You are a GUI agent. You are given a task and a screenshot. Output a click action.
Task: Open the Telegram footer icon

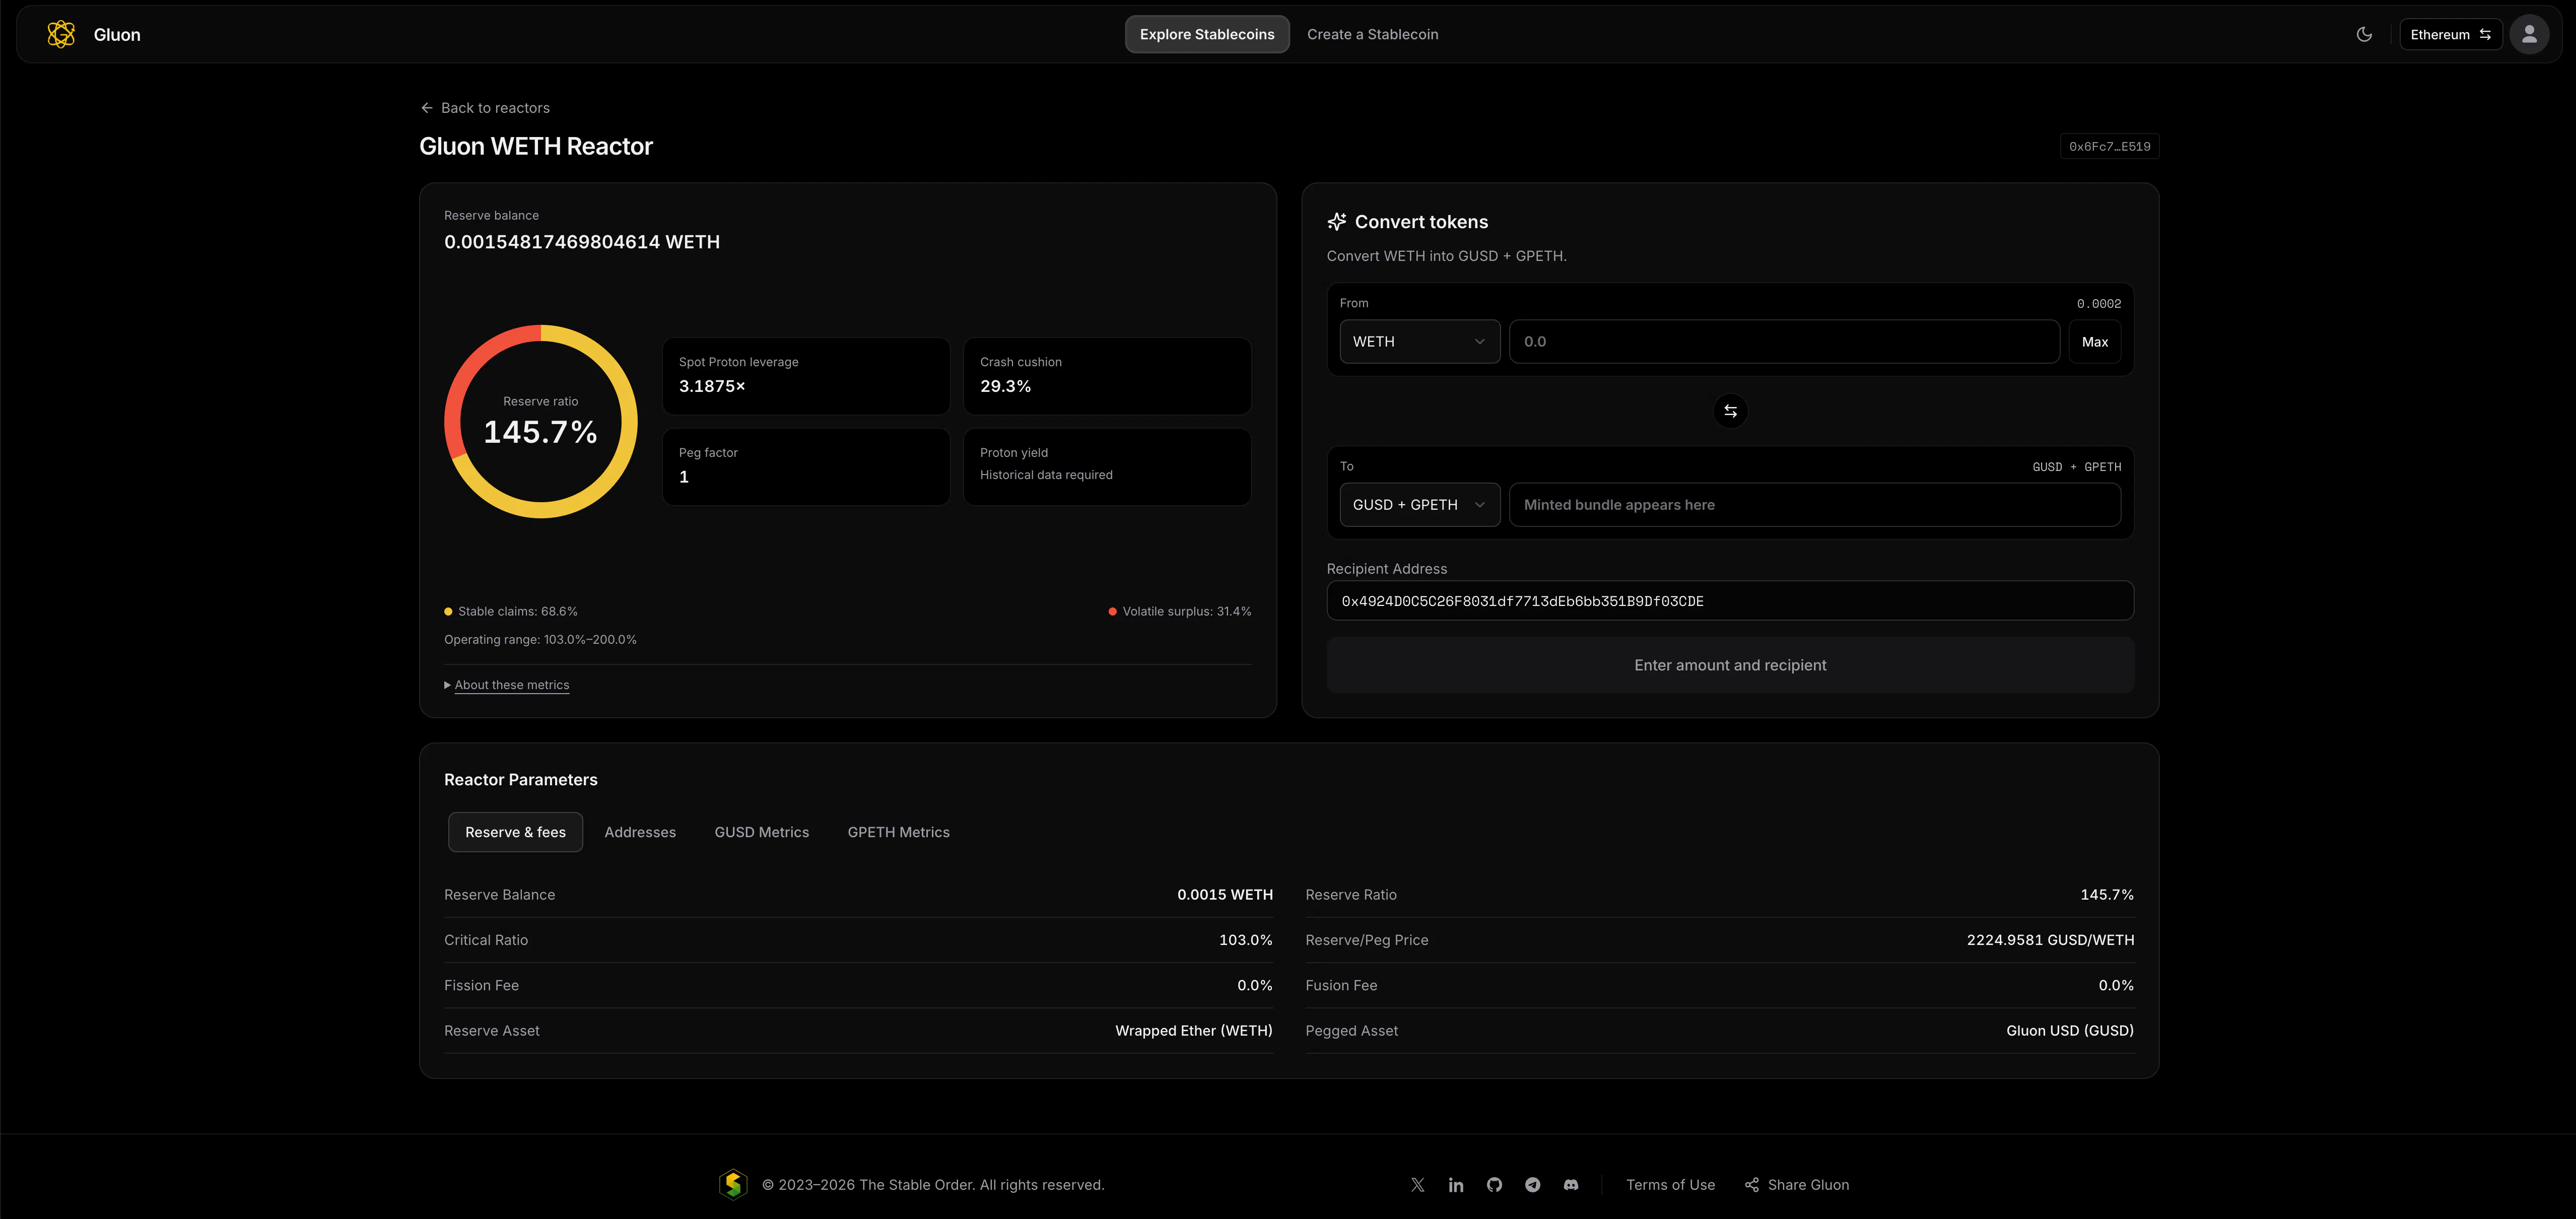[1532, 1185]
